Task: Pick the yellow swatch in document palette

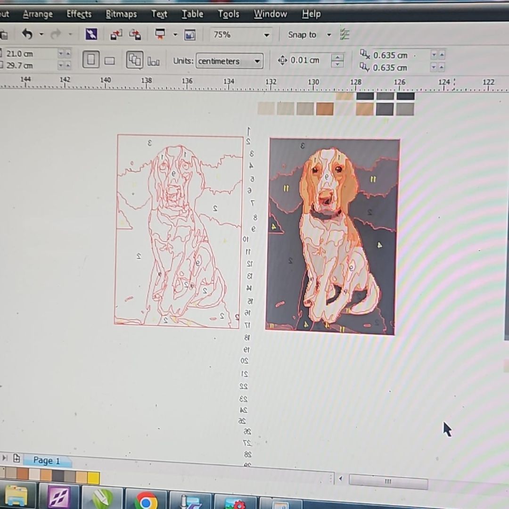Action: 93,478
